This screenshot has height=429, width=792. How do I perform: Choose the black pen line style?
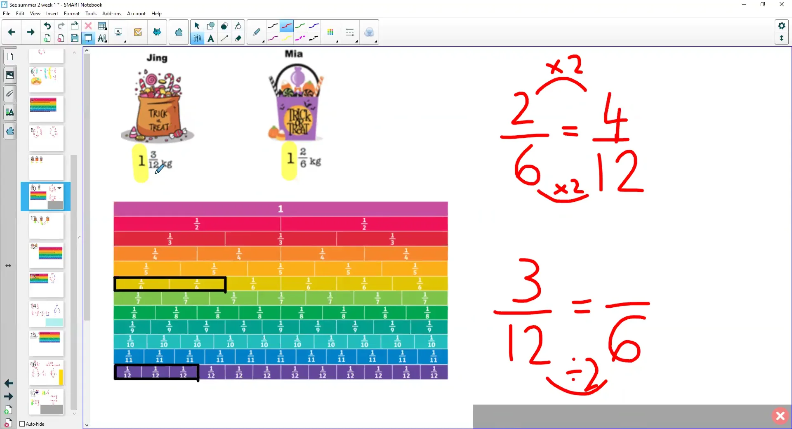point(273,26)
